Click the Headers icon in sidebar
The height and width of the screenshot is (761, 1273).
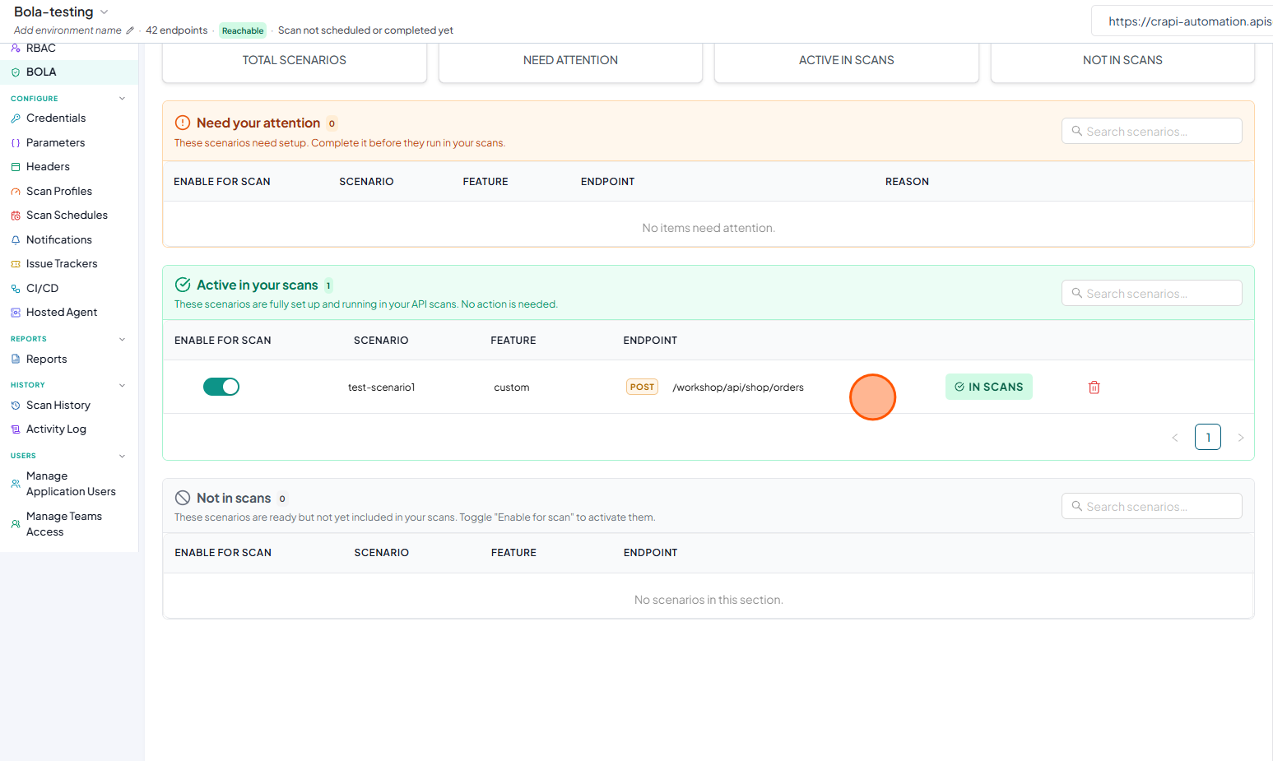coord(16,167)
